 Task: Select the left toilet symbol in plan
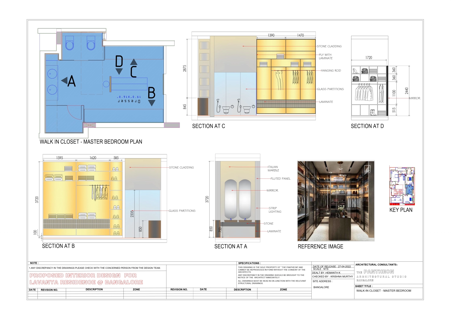click(x=70, y=43)
